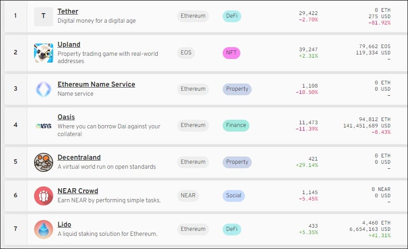
Task: Select the NEAR platform tag
Action: coord(188,195)
